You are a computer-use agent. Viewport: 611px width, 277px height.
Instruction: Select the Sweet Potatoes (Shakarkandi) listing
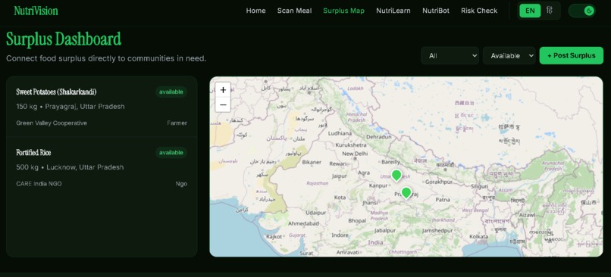(x=102, y=106)
